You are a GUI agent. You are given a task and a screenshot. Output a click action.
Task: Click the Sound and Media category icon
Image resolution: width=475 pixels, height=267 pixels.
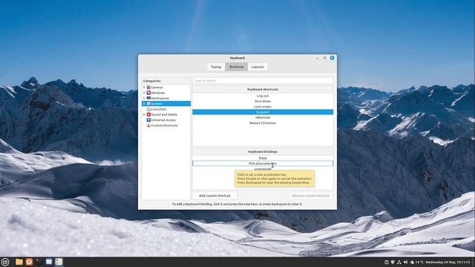[x=148, y=114]
